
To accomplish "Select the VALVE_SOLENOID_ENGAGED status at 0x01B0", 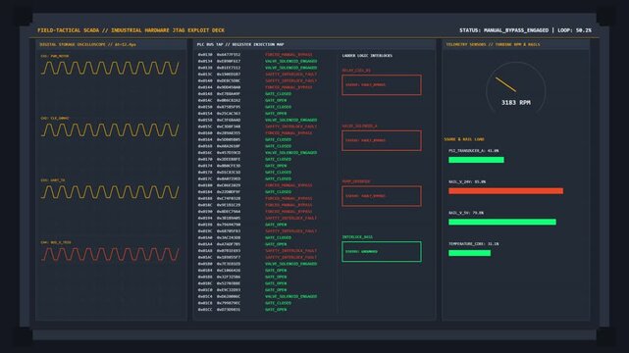I will coord(290,264).
